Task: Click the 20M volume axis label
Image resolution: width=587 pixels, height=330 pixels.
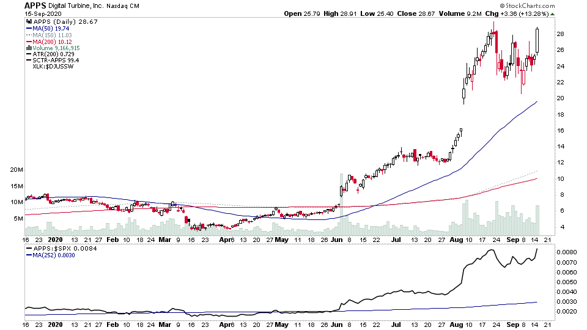Action: click(17, 170)
